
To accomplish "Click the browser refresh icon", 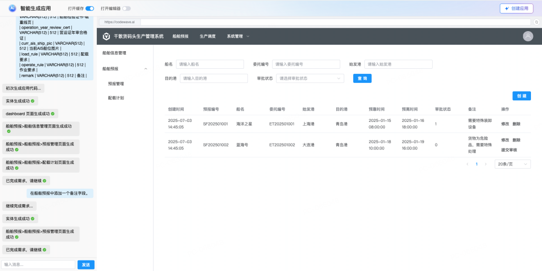I will [x=536, y=22].
